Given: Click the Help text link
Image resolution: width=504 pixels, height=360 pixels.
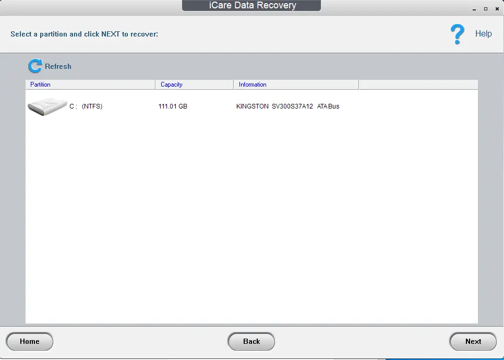Looking at the screenshot, I should click(x=484, y=34).
